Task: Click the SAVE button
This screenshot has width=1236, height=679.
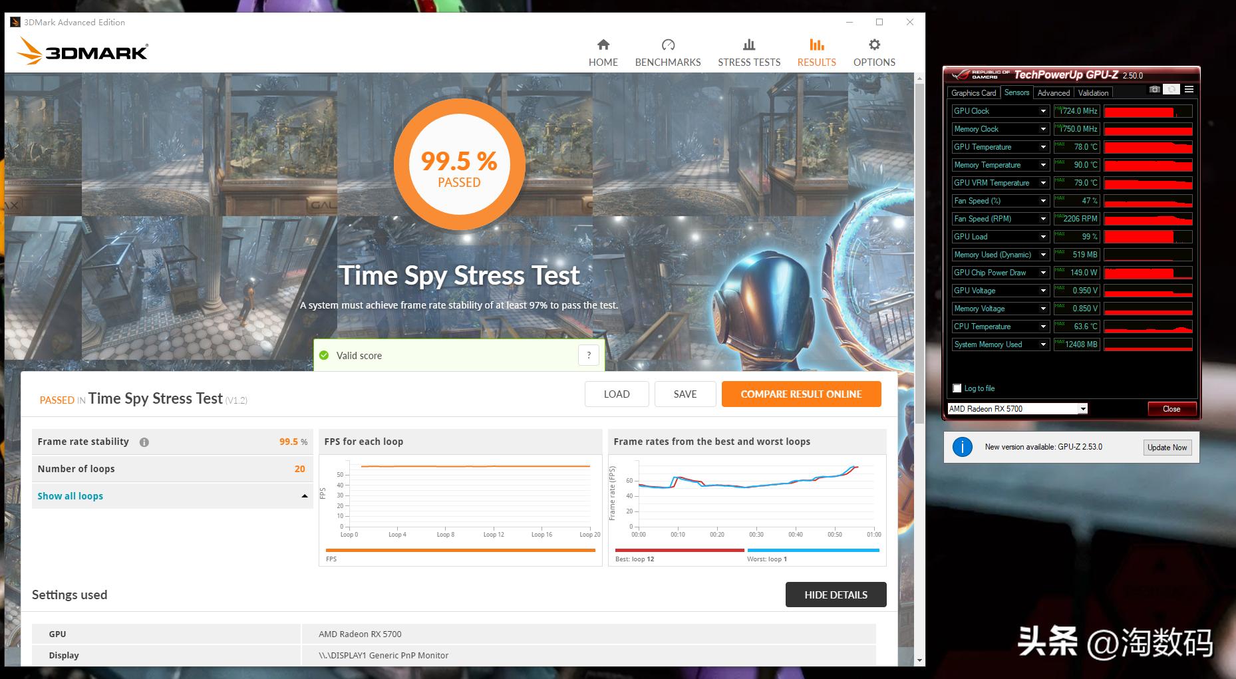Action: 685,394
